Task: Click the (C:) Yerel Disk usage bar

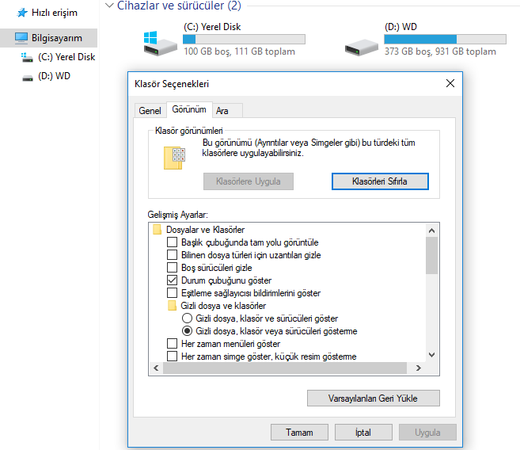Action: (244, 39)
